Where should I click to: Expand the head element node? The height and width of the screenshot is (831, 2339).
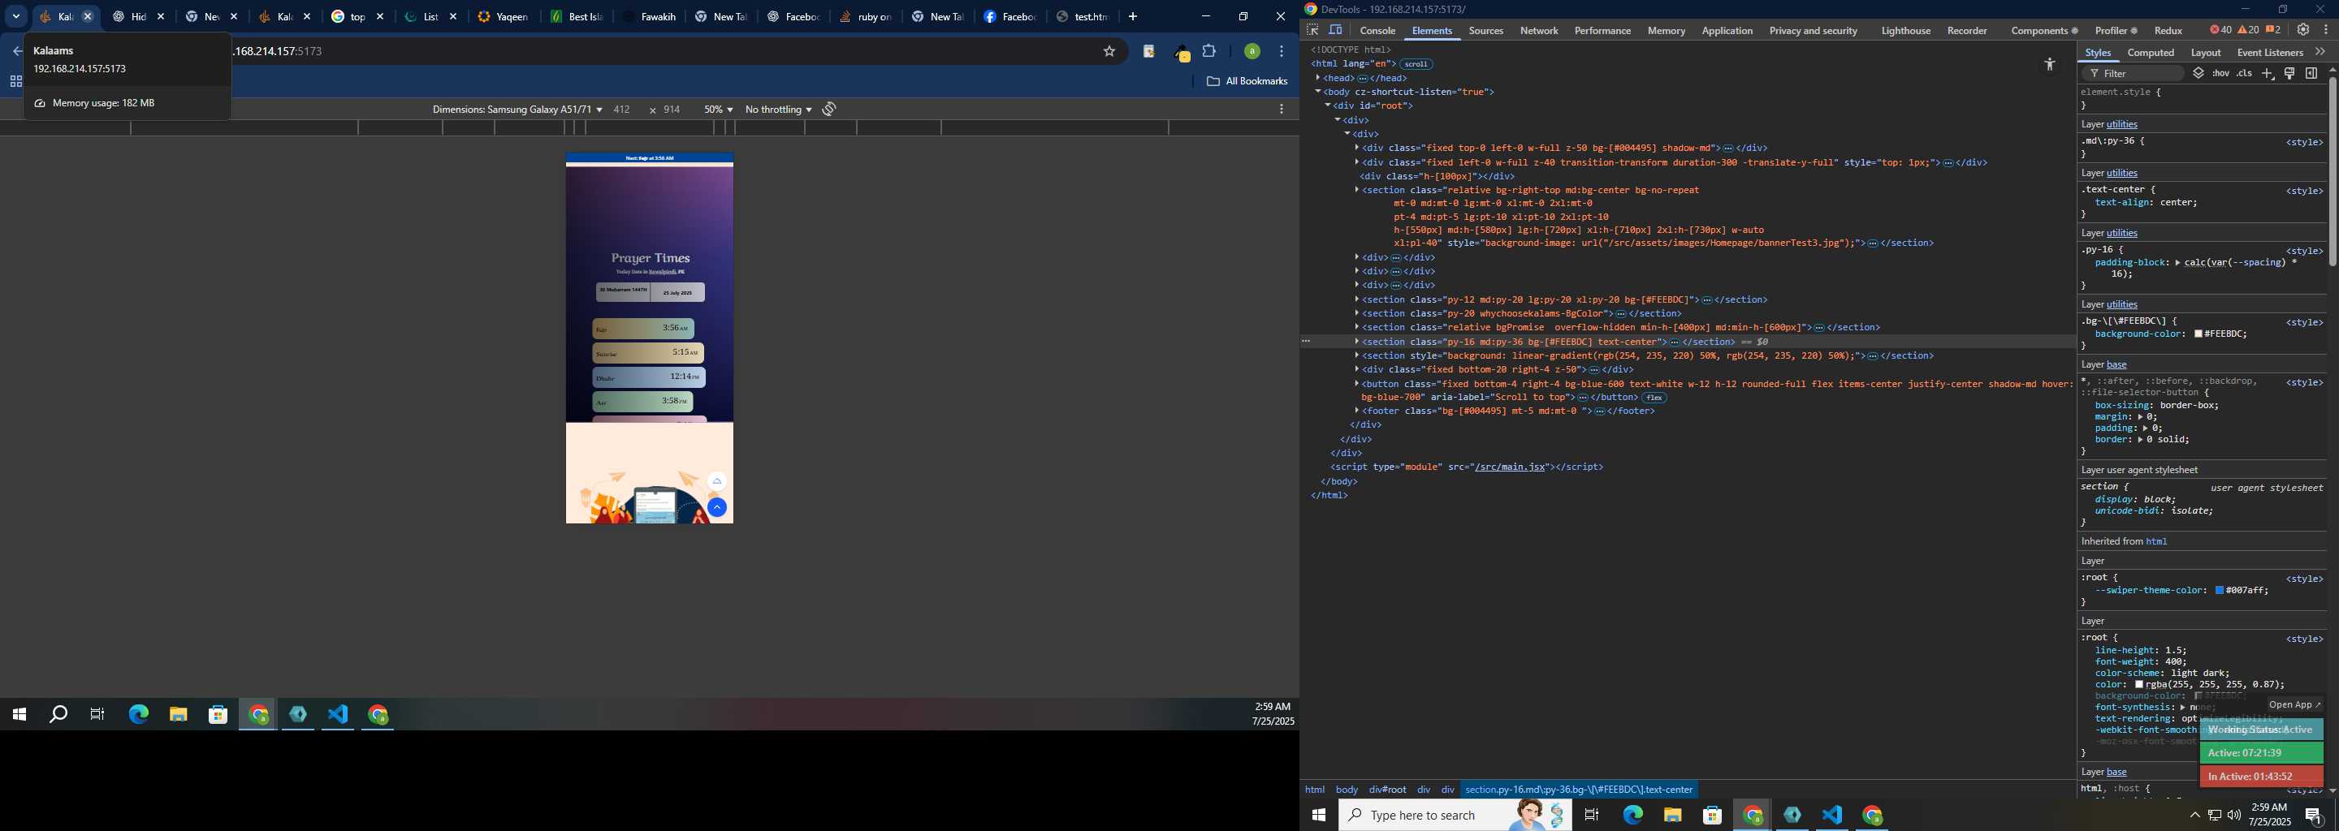[1318, 78]
